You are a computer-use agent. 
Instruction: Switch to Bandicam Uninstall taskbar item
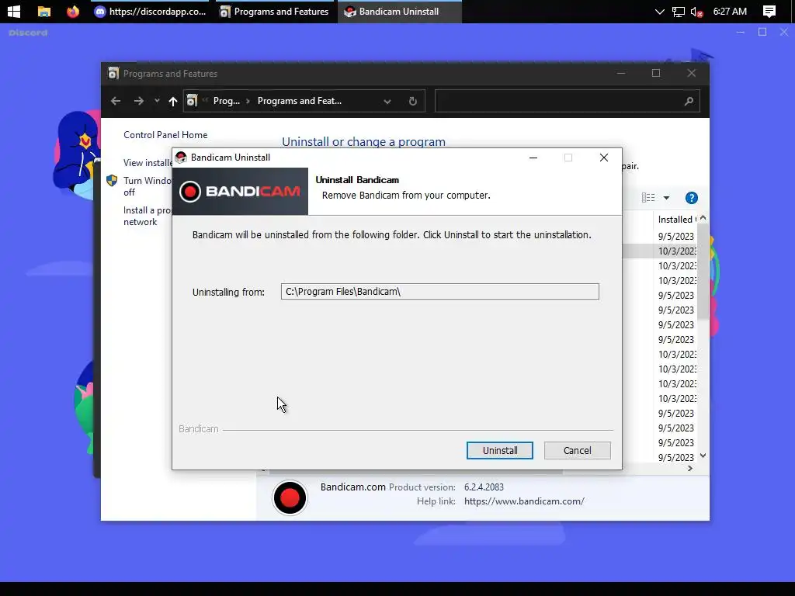coord(400,11)
